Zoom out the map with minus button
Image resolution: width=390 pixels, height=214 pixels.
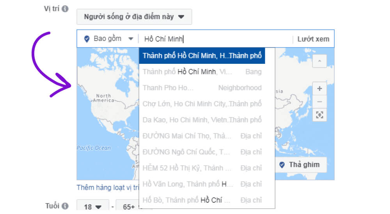point(320,102)
